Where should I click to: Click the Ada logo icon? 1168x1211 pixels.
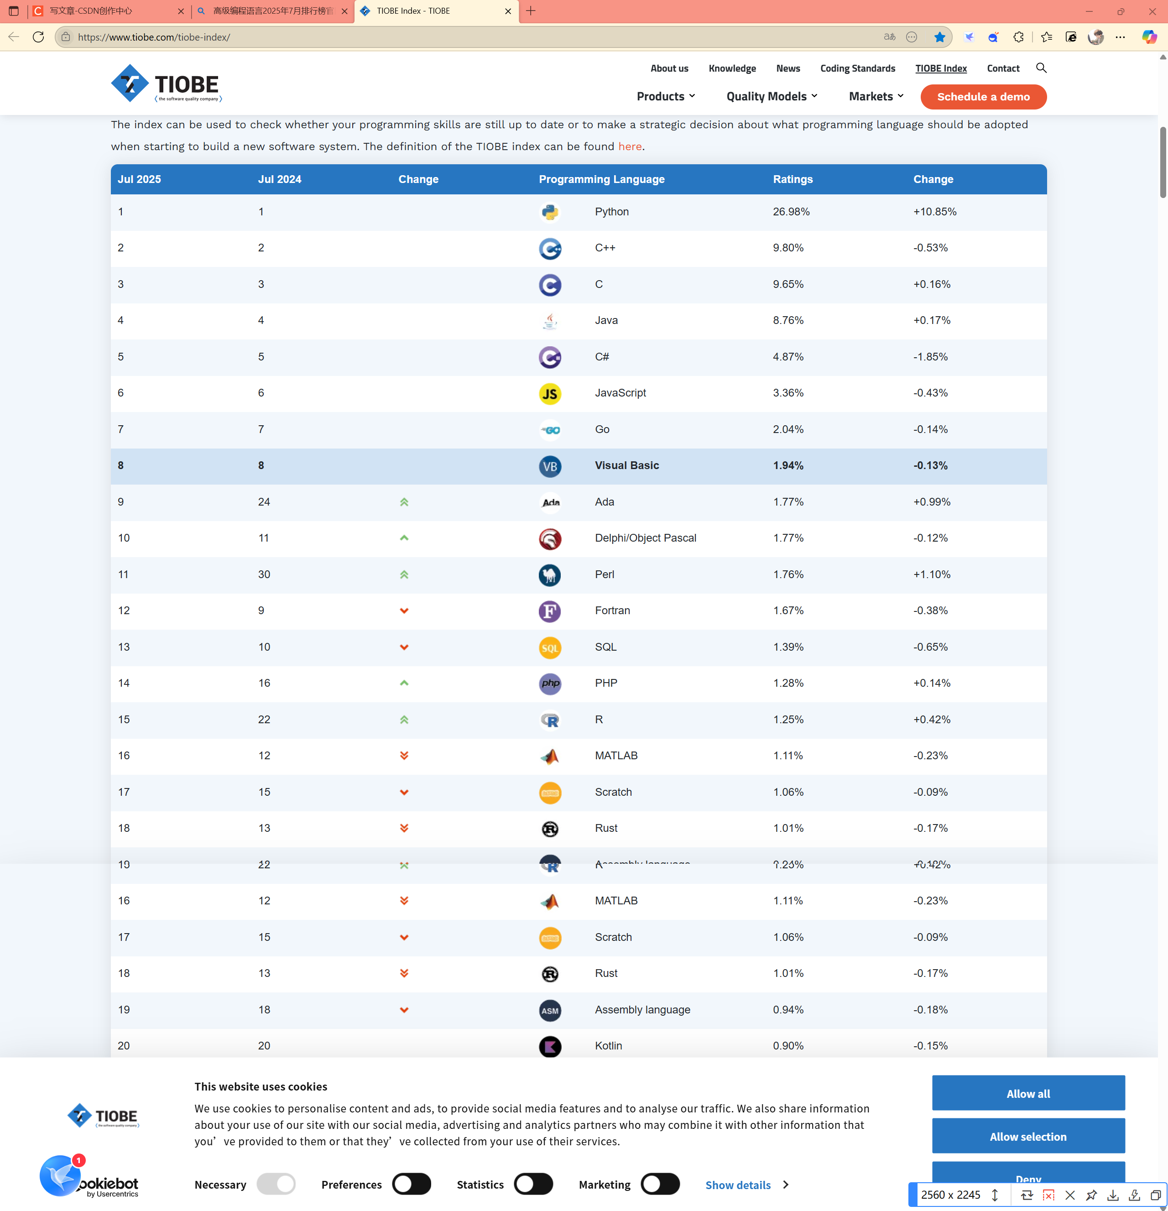pyautogui.click(x=550, y=502)
